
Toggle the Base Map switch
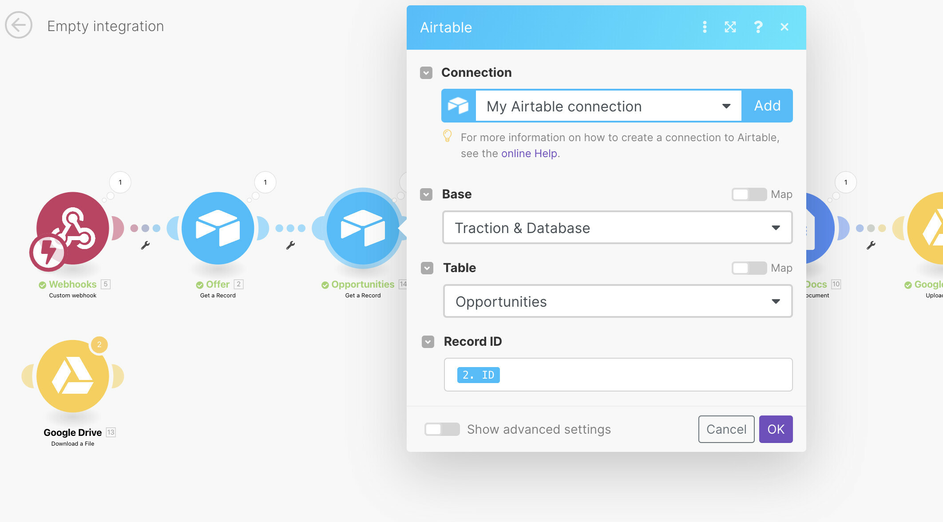click(x=749, y=194)
